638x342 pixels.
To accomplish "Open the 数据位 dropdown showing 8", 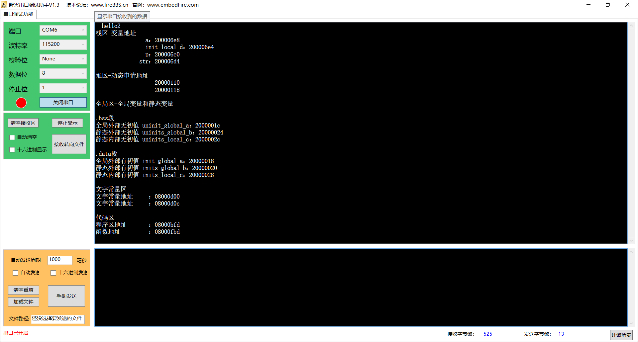I will 63,73.
